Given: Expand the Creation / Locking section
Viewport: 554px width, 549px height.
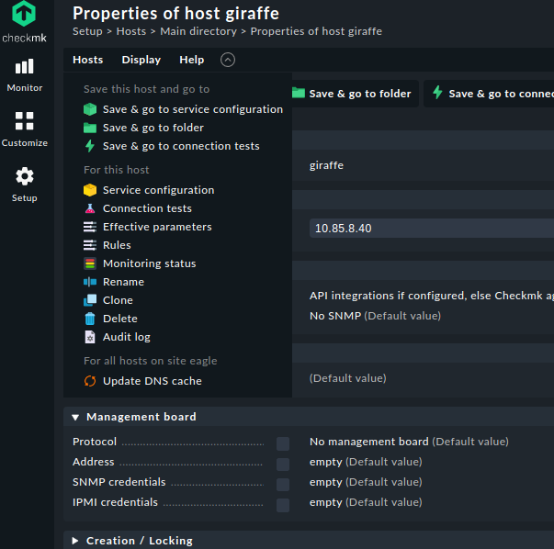Looking at the screenshot, I should (x=75, y=541).
